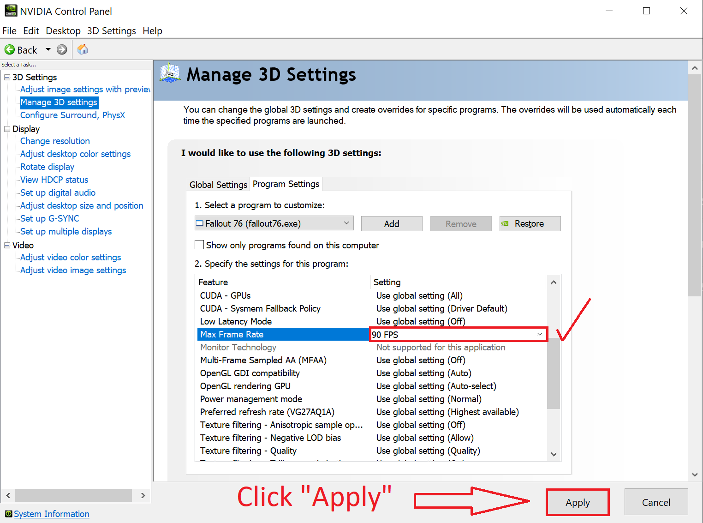
Task: Click the green Back arrow icon
Action: coord(9,49)
